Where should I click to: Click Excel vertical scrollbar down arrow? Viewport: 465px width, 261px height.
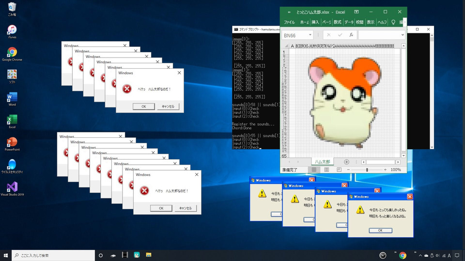[403, 156]
